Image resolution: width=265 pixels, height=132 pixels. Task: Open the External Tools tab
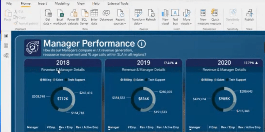click(118, 3)
